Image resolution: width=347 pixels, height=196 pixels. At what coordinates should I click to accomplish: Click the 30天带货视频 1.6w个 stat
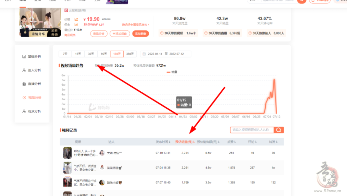pos(178,33)
